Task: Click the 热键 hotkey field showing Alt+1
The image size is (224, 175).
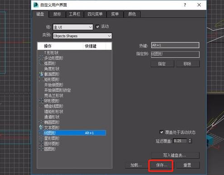Action: [x=175, y=45]
